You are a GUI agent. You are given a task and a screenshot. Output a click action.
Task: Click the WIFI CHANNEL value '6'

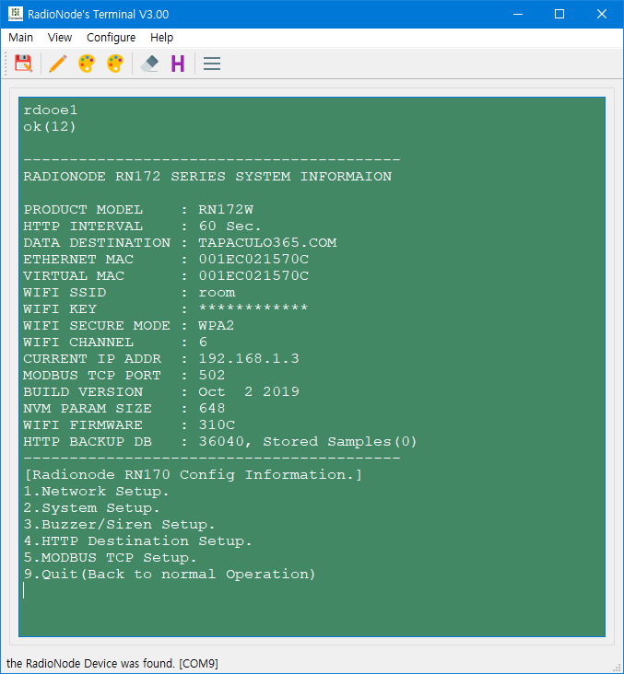click(x=203, y=343)
